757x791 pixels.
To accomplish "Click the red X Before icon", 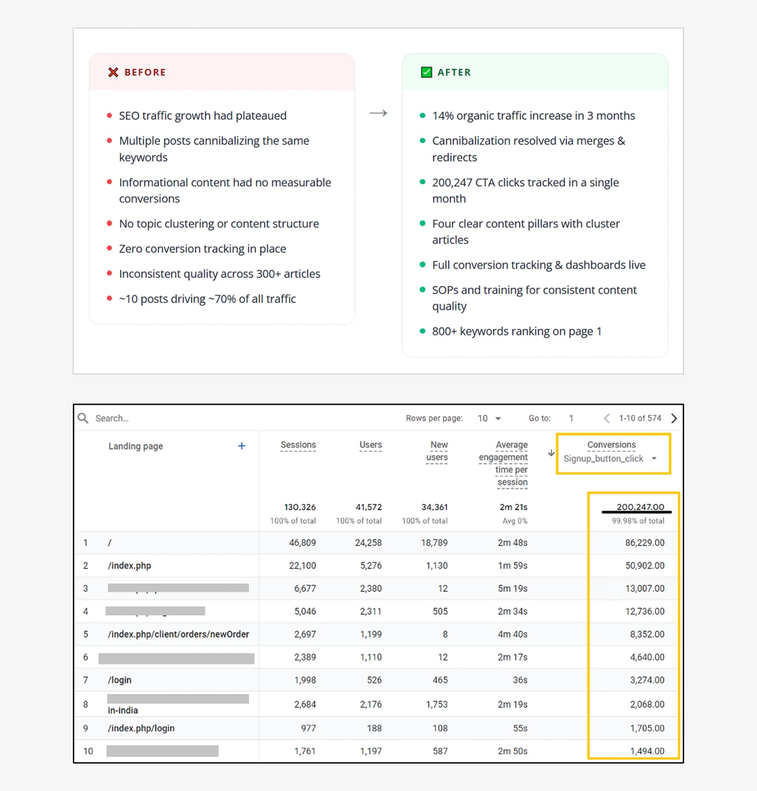I will pos(113,72).
